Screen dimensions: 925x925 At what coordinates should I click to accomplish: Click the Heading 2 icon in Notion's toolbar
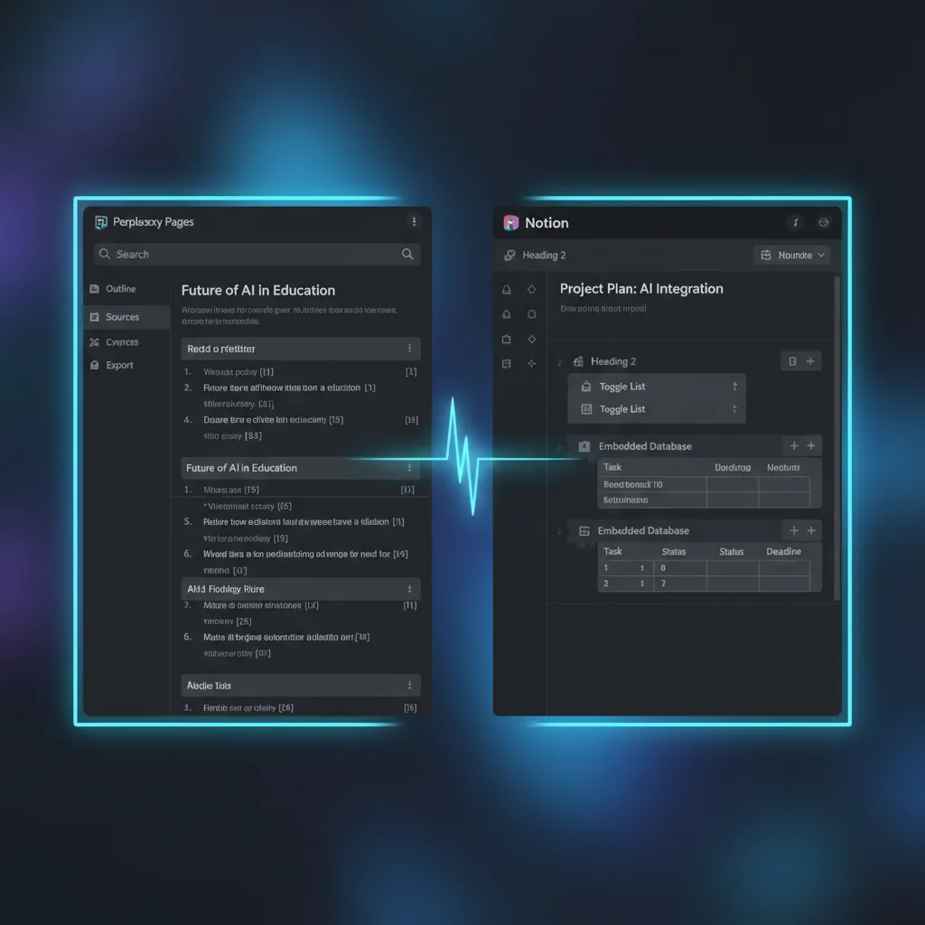pyautogui.click(x=509, y=255)
